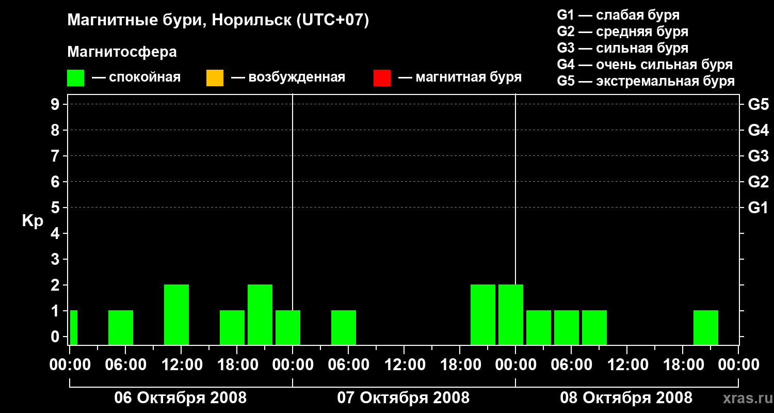Click the '0' value on Kp axis
This screenshot has width=774, height=413.
click(56, 337)
